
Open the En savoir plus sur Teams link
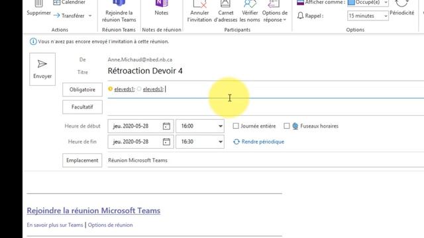click(55, 225)
